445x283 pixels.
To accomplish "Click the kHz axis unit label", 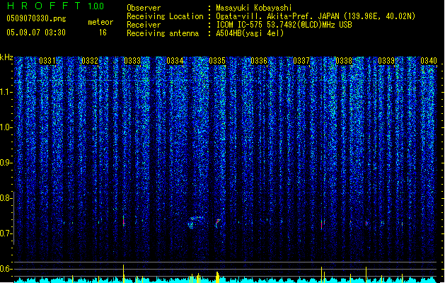I will point(6,57).
